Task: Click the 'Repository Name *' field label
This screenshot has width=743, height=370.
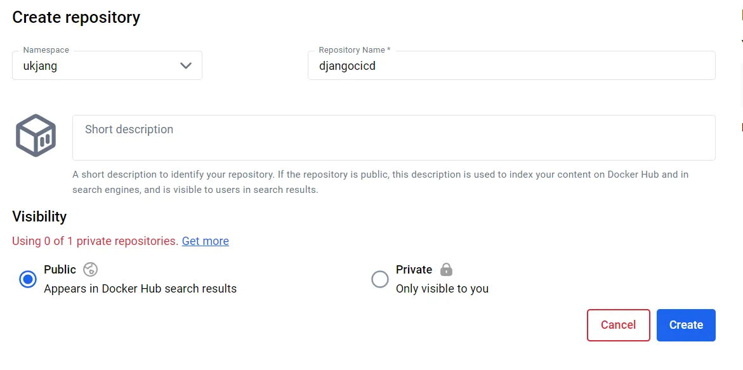Action: [355, 50]
